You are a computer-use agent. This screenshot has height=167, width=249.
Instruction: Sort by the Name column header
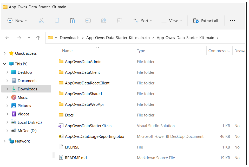67,51
